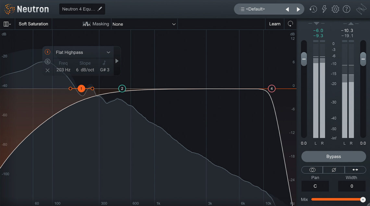Open help with the question mark icon

tap(346, 9)
